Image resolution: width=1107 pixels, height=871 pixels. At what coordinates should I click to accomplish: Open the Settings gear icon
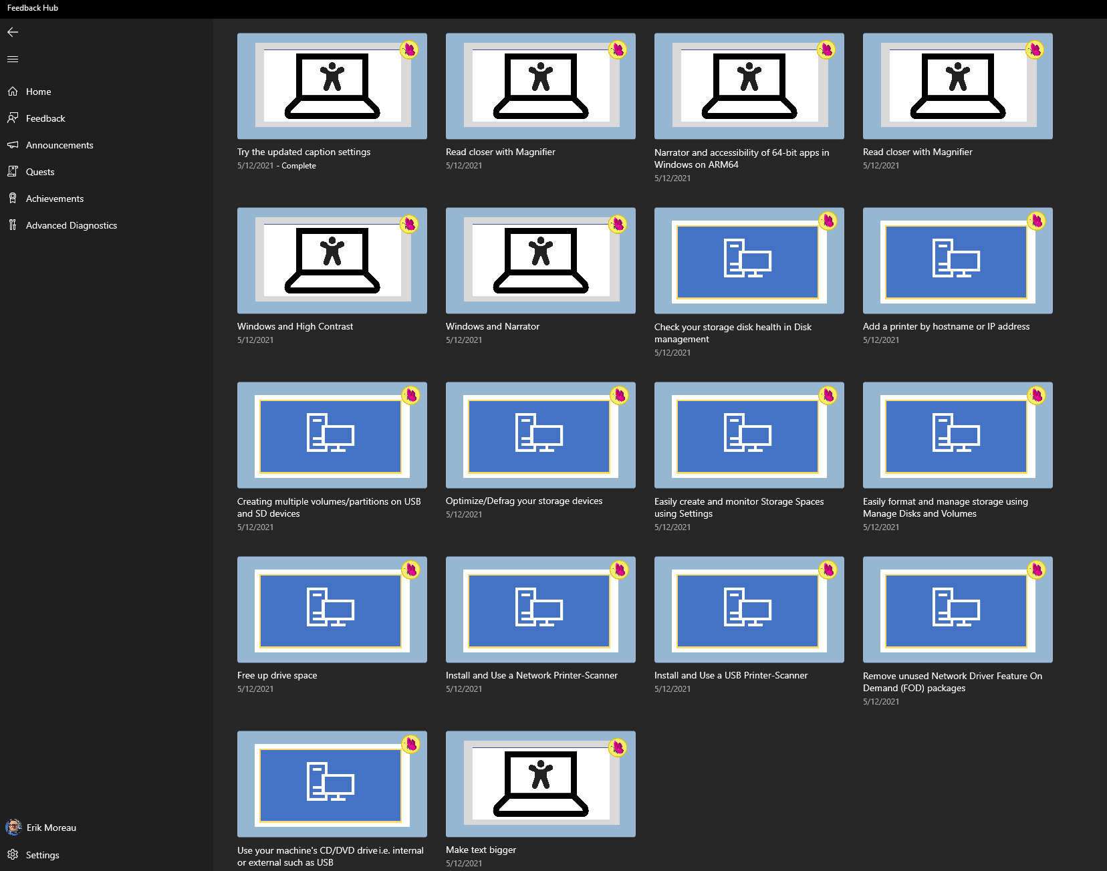(x=13, y=855)
